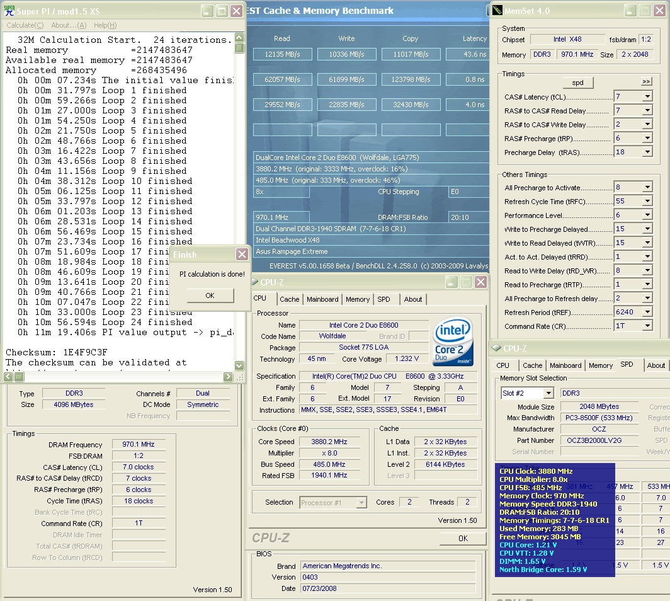
Task: Click the Asus Rampage Extreme motherboard line
Action: tap(371, 251)
